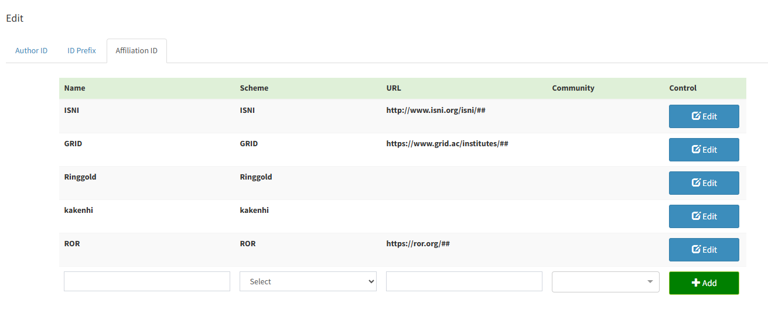Image resolution: width=768 pixels, height=317 pixels.
Task: Click the edit icon in GRID row
Action: click(x=696, y=149)
